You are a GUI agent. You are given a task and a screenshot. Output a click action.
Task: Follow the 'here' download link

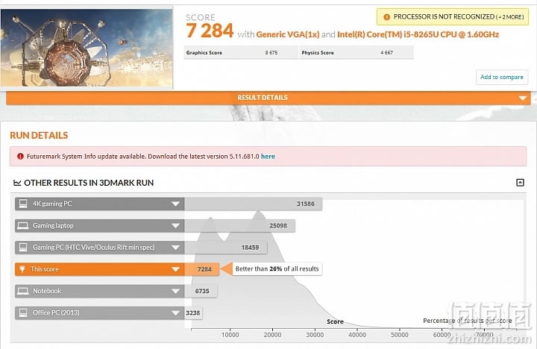268,157
